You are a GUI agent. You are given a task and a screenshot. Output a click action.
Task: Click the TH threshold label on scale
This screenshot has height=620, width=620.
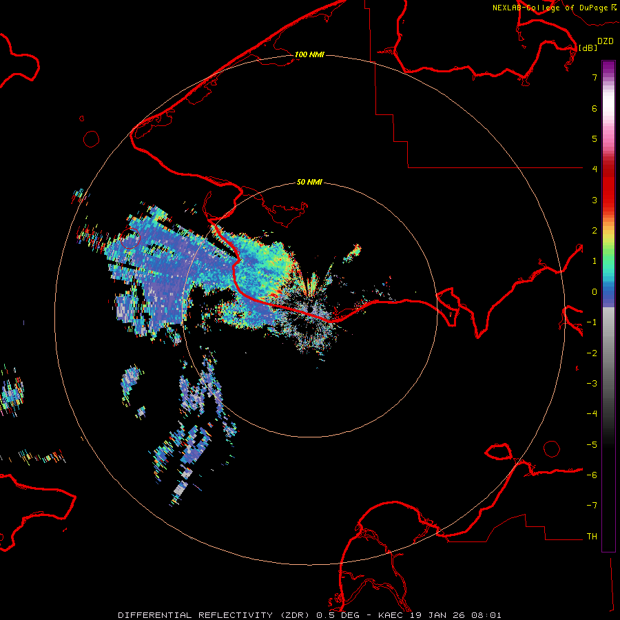pos(592,537)
